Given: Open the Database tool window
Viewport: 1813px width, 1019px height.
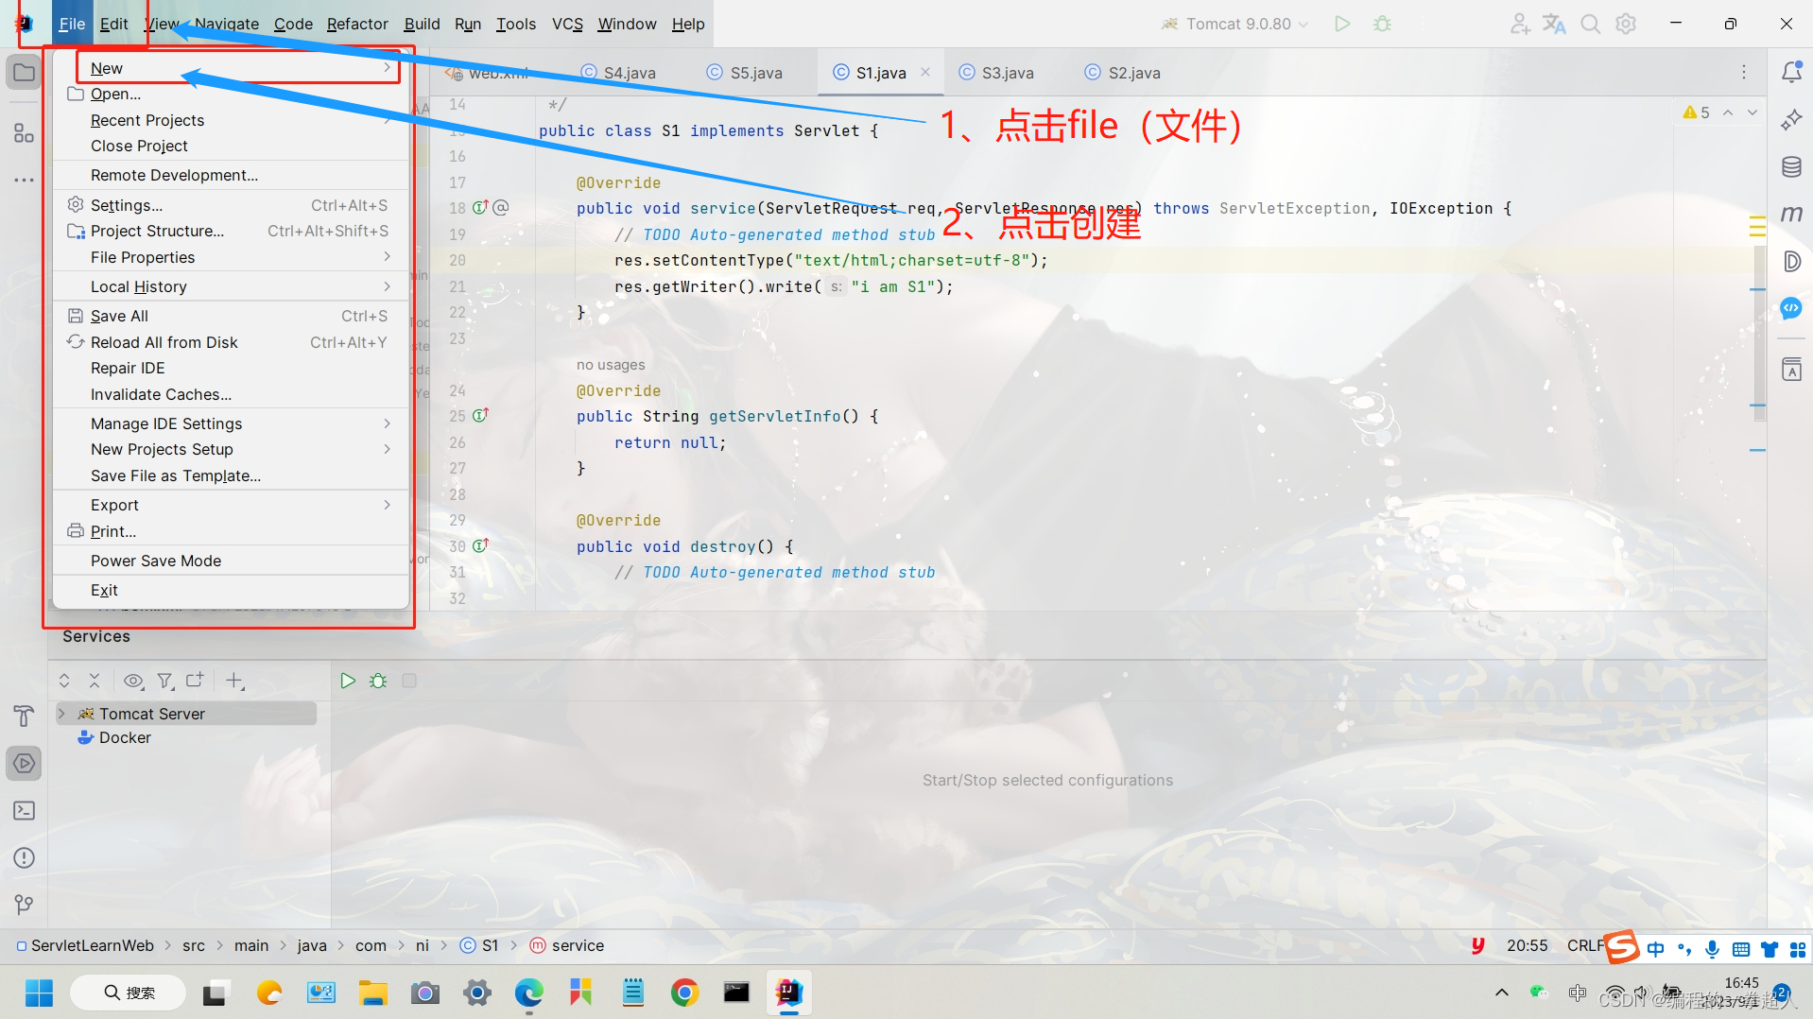Looking at the screenshot, I should click(x=1791, y=167).
